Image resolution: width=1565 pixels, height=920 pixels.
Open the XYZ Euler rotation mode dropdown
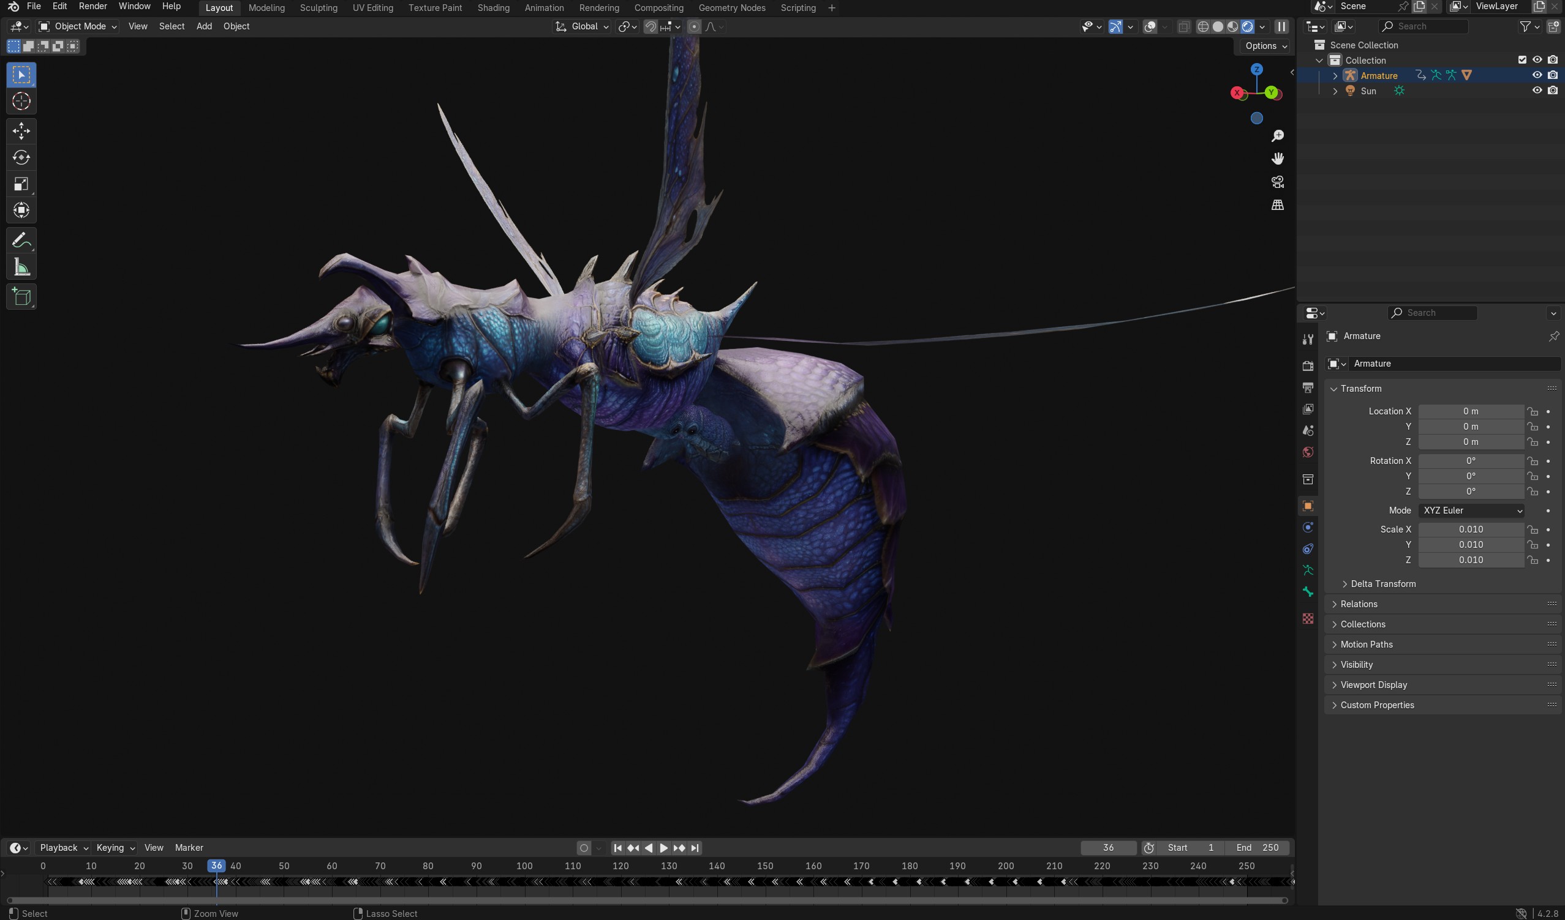(1471, 510)
